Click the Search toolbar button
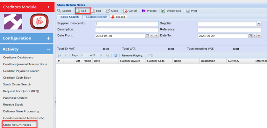Screen dimensions: 267x128 coord(64,11)
